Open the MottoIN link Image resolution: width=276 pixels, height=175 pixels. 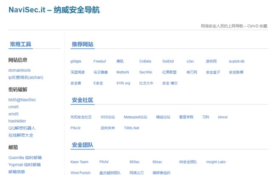tap(123, 72)
